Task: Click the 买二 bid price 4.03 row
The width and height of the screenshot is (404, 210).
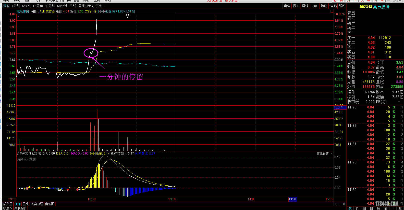Action: 375,43
